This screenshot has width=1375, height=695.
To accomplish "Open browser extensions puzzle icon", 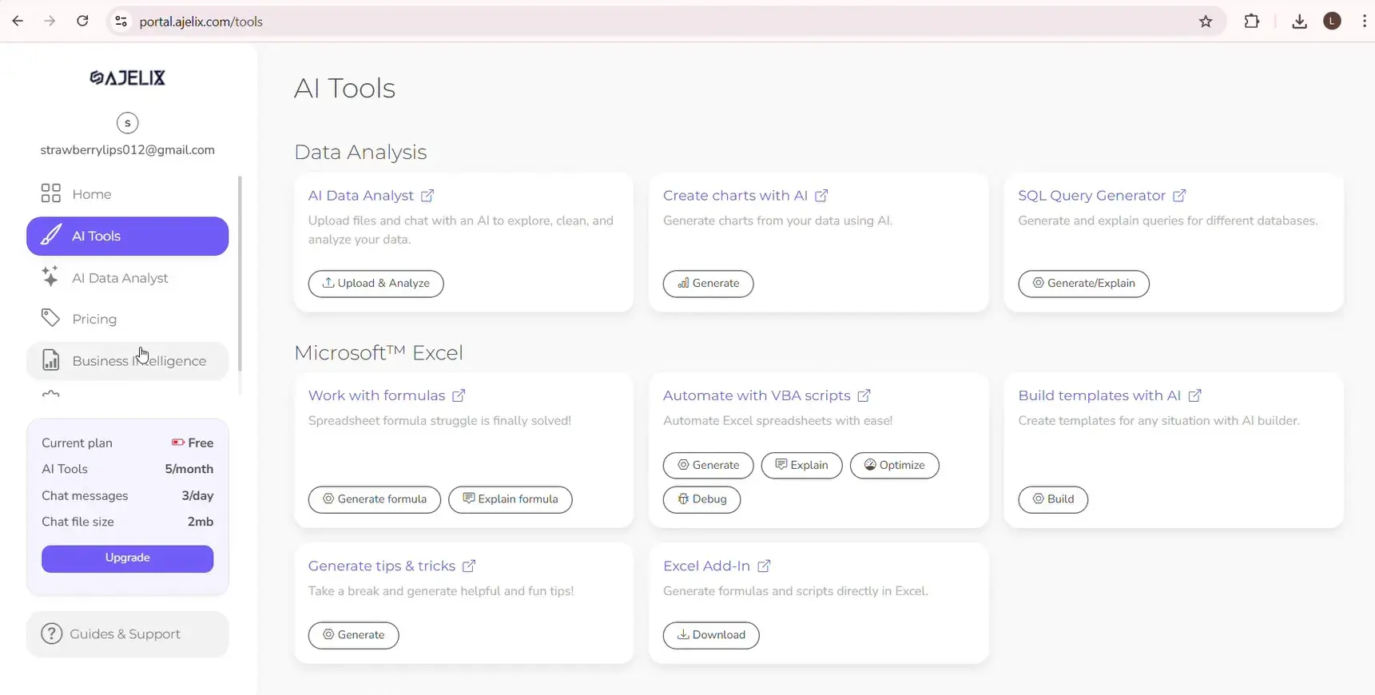I will [1252, 22].
